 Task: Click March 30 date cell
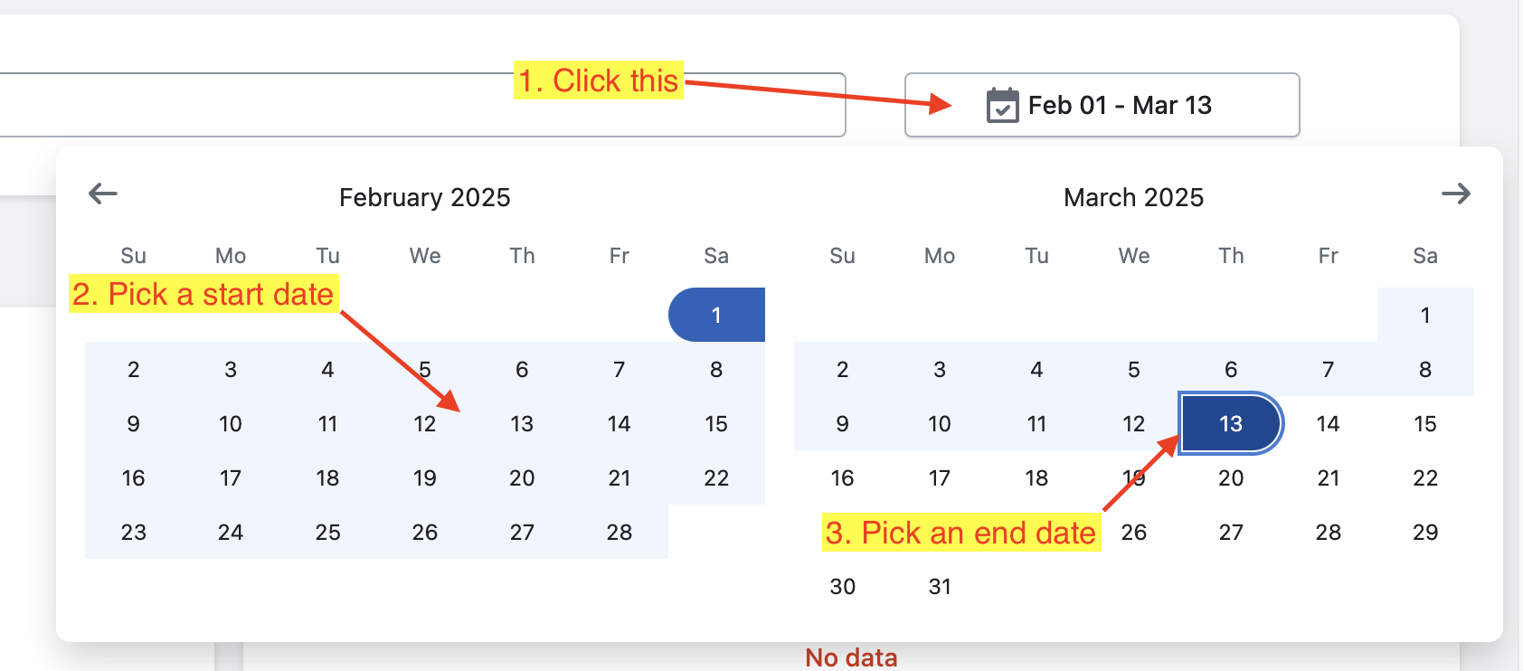tap(842, 586)
